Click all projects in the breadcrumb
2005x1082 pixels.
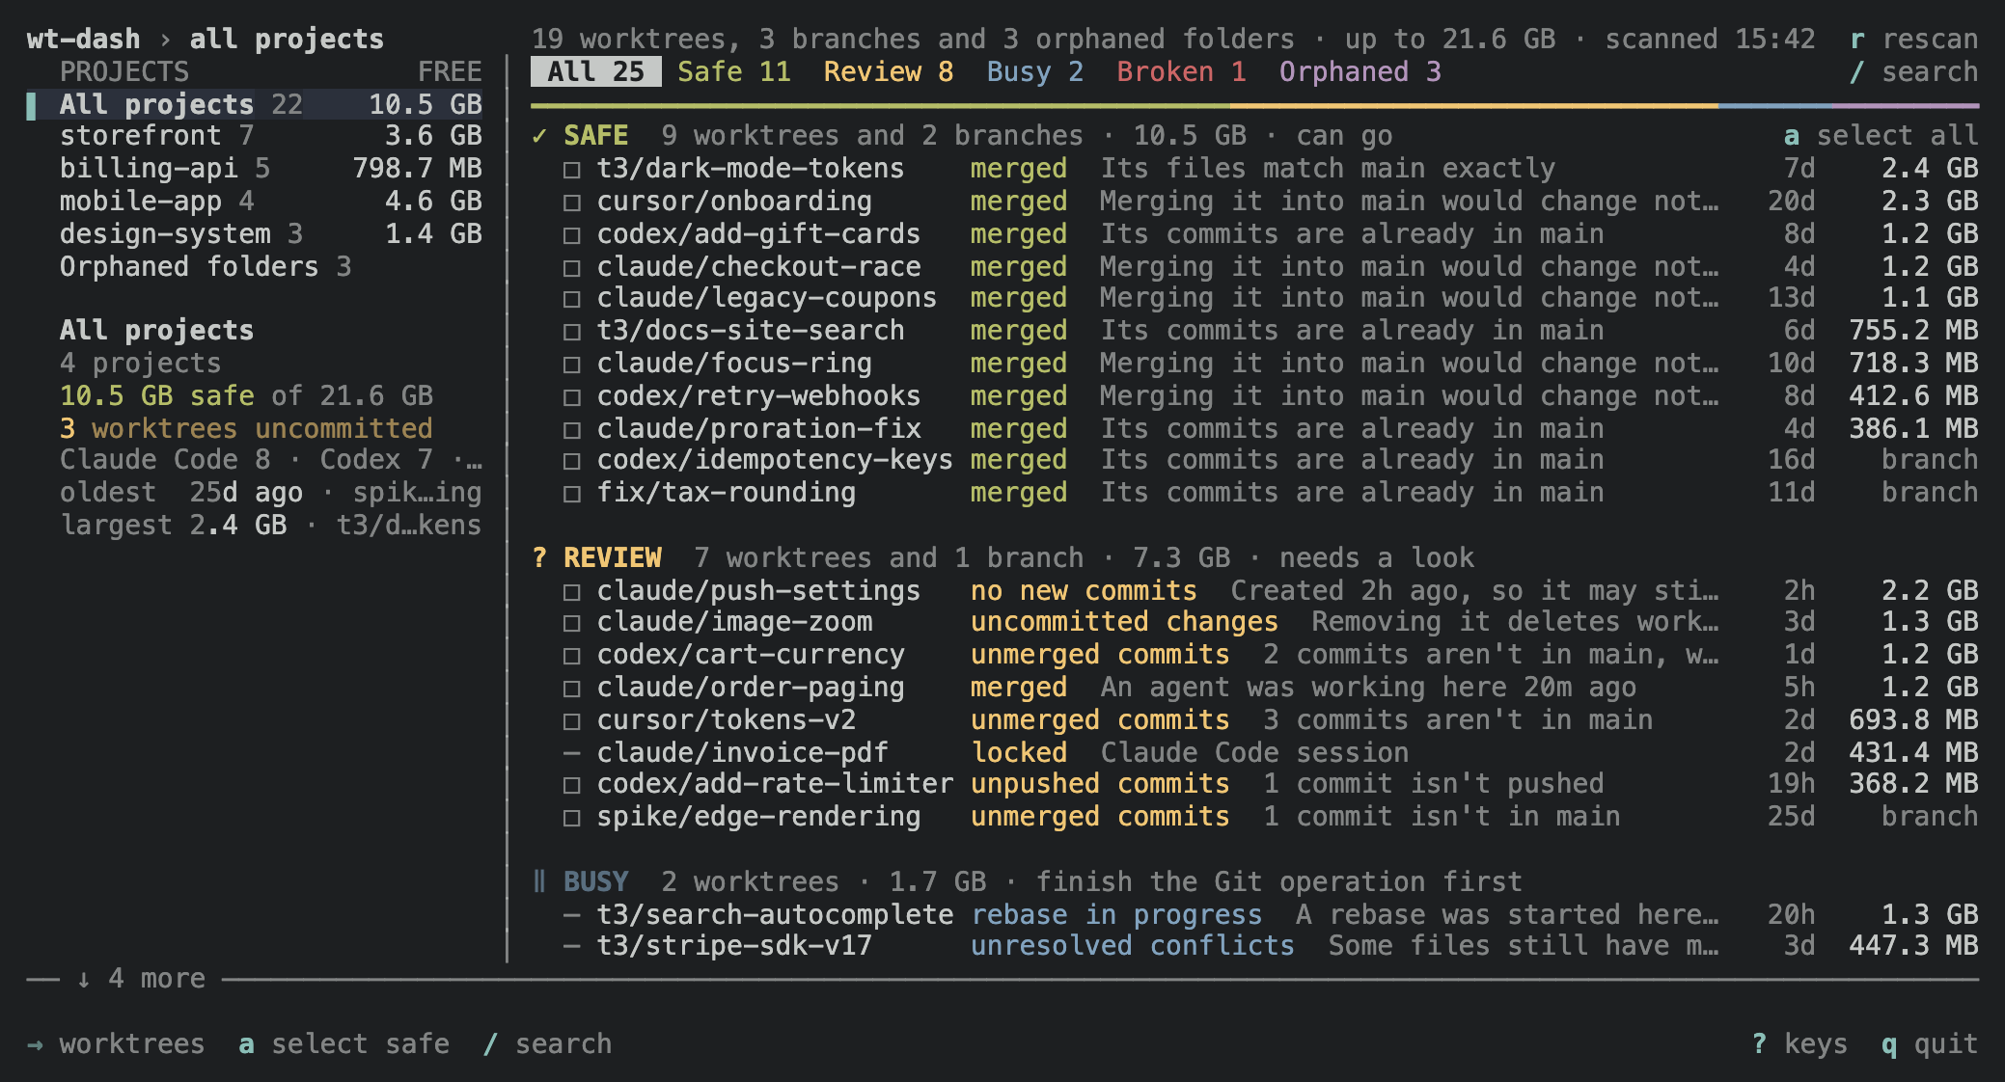tap(287, 39)
